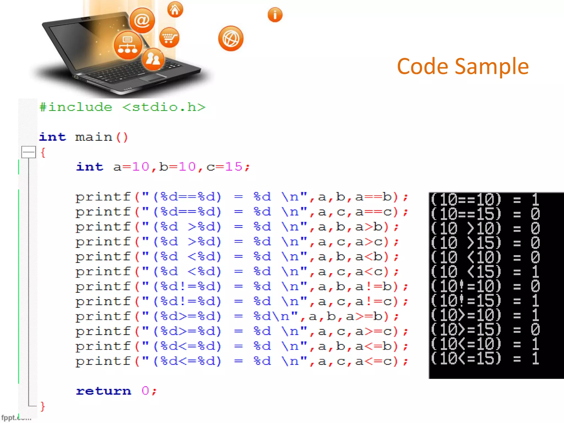Click console output line (10>=10) = 1

(485, 315)
